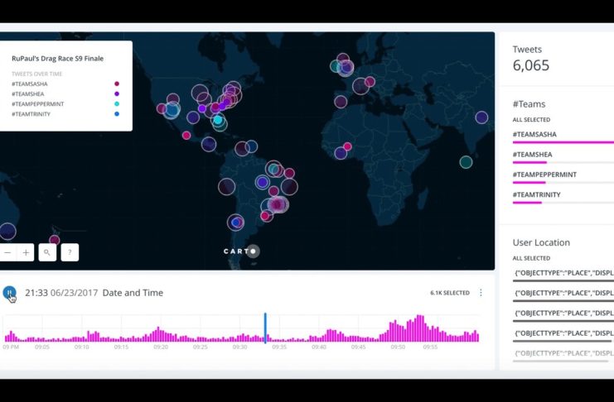Viewport: 614px width, 402px height.
Task: Click the #TEAMSASHA legend color dot
Action: click(x=117, y=84)
